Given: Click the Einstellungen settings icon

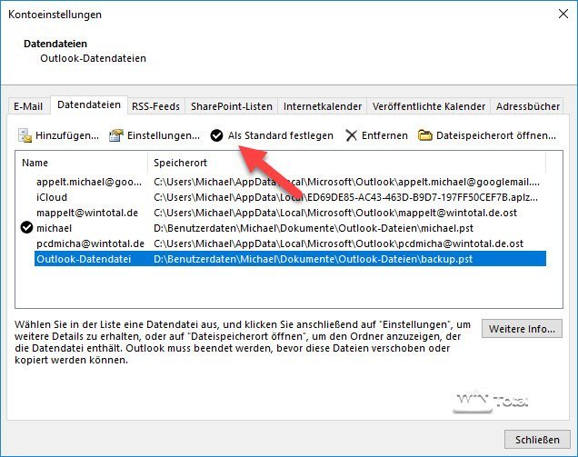Looking at the screenshot, I should tap(116, 135).
